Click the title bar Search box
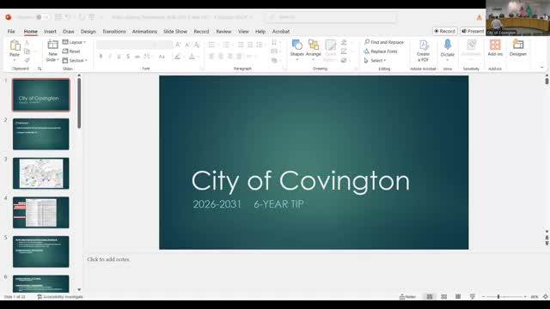550x309 pixels. coord(332,17)
